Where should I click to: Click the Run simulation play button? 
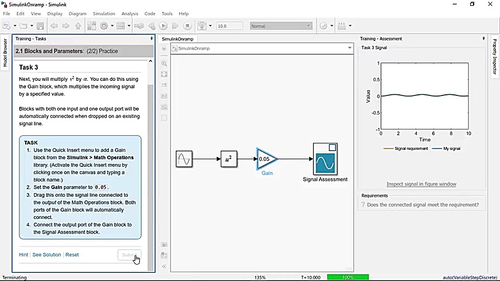pos(163,26)
